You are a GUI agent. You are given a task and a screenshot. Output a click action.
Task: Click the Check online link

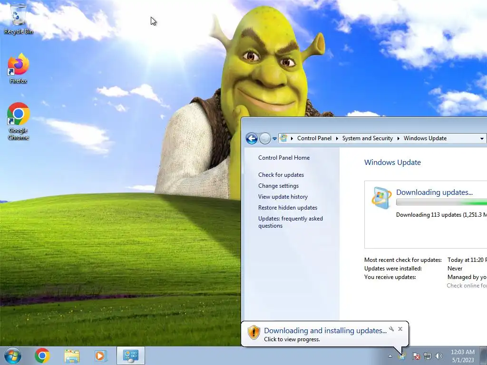click(467, 286)
